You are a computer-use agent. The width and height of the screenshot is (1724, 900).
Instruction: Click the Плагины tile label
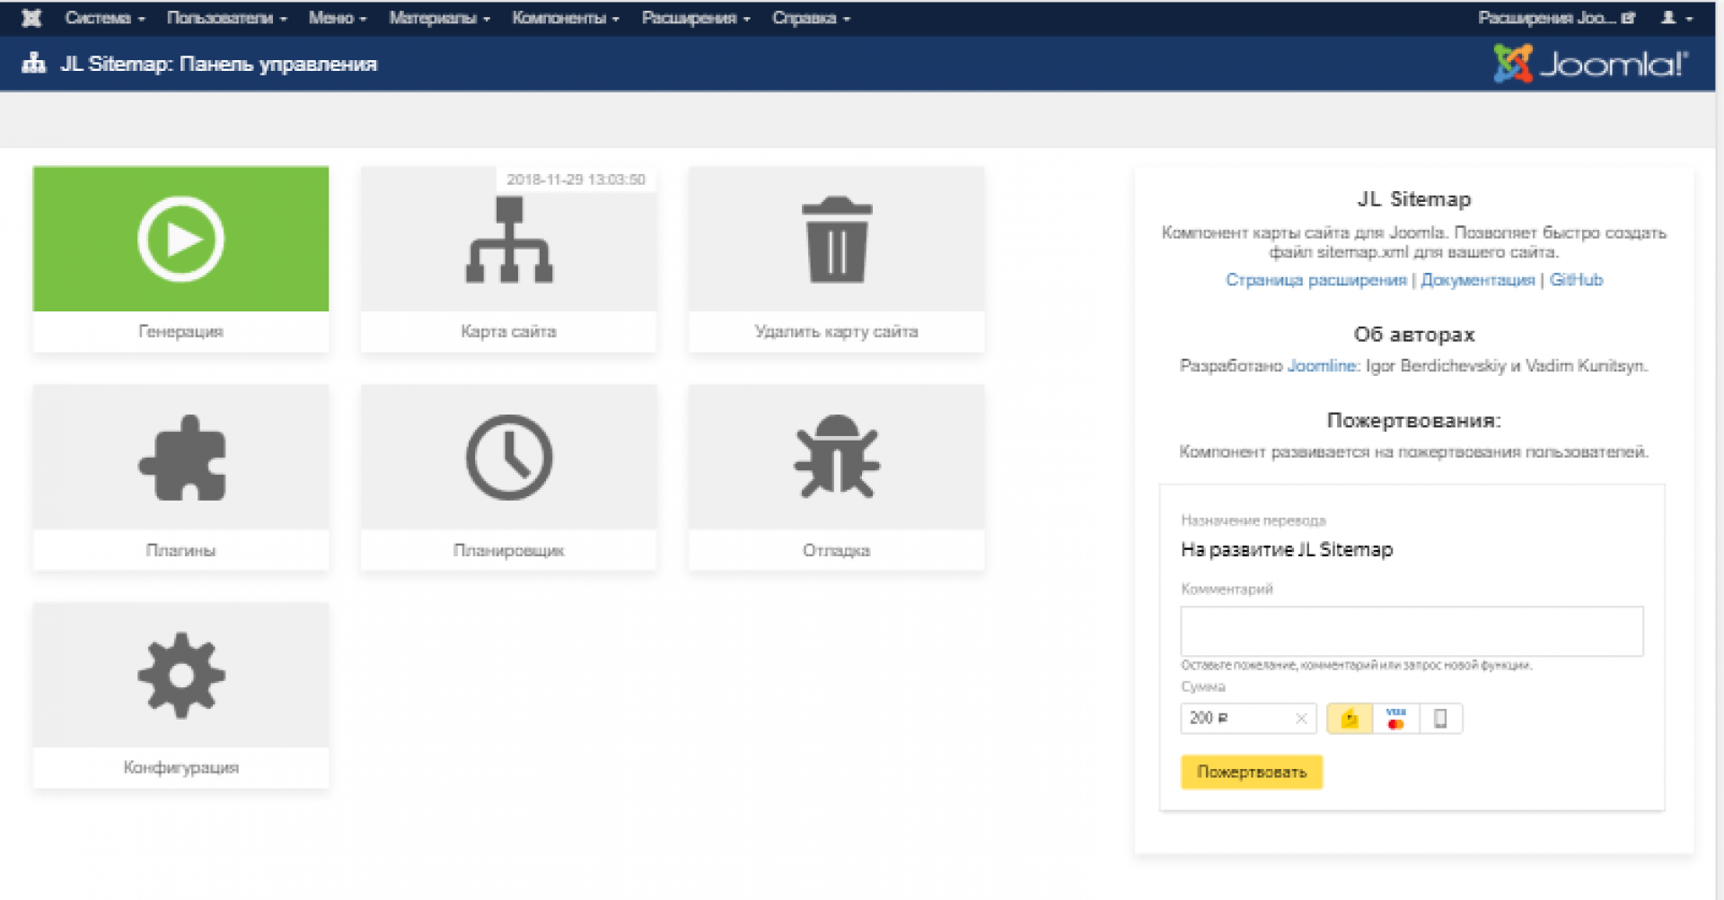pyautogui.click(x=180, y=550)
